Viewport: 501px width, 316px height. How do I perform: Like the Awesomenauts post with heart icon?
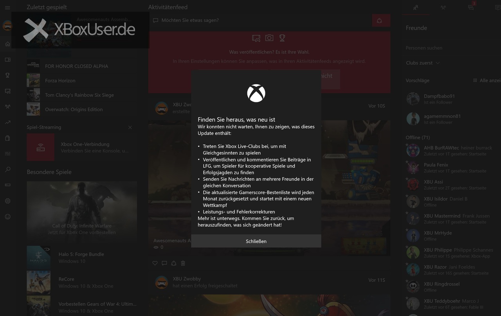click(155, 263)
